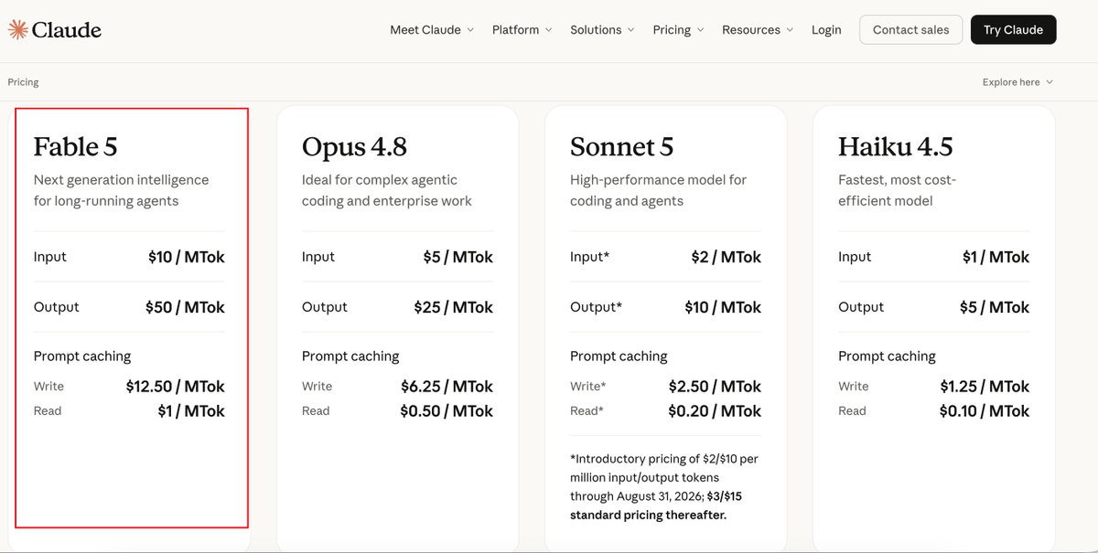Viewport: 1098px width, 553px height.
Task: Click the Claude starburst logo icon
Action: 17,29
